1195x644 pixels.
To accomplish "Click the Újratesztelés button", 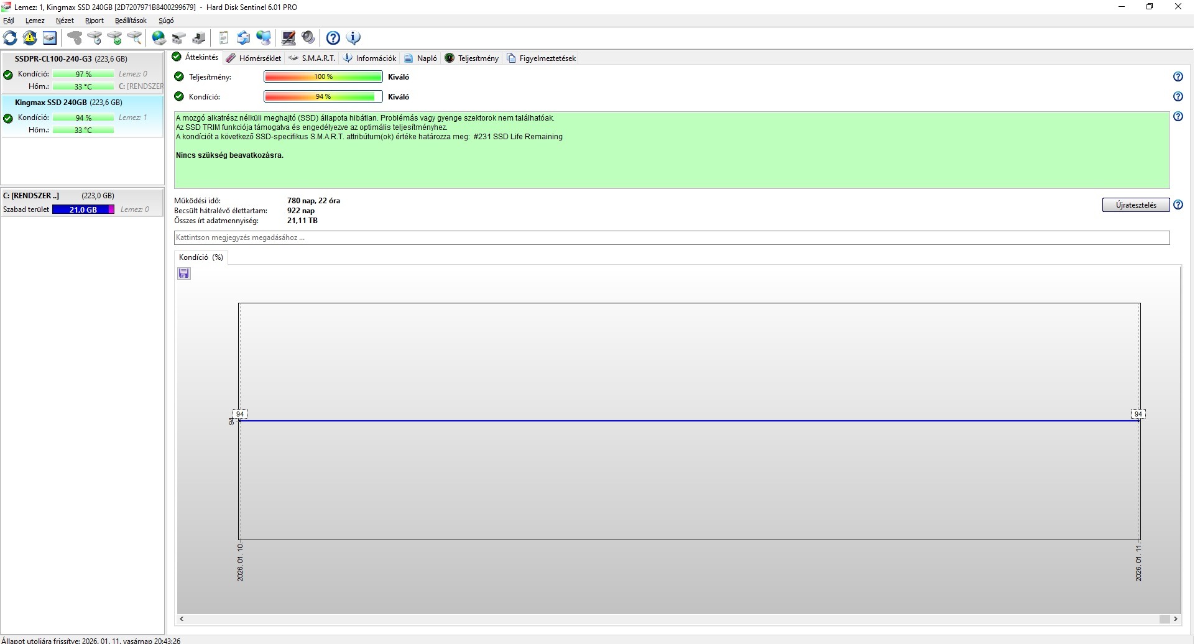I will 1136,205.
